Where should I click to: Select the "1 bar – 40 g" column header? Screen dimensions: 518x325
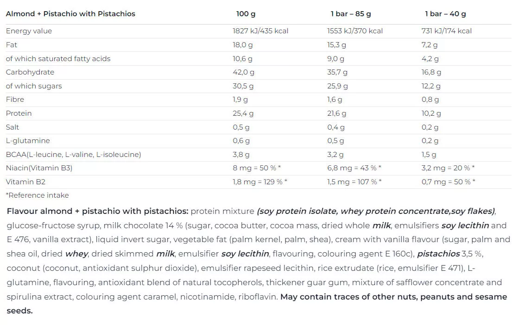point(445,14)
